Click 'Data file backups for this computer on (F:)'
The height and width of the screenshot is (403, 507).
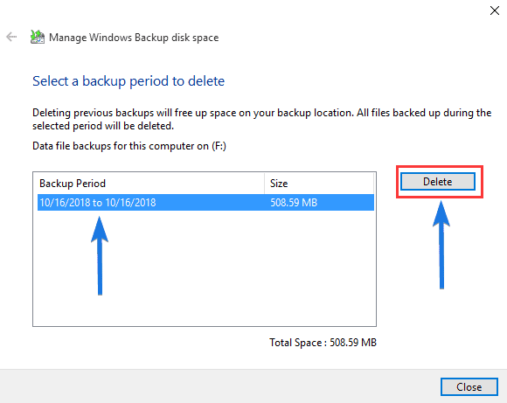pyautogui.click(x=129, y=146)
